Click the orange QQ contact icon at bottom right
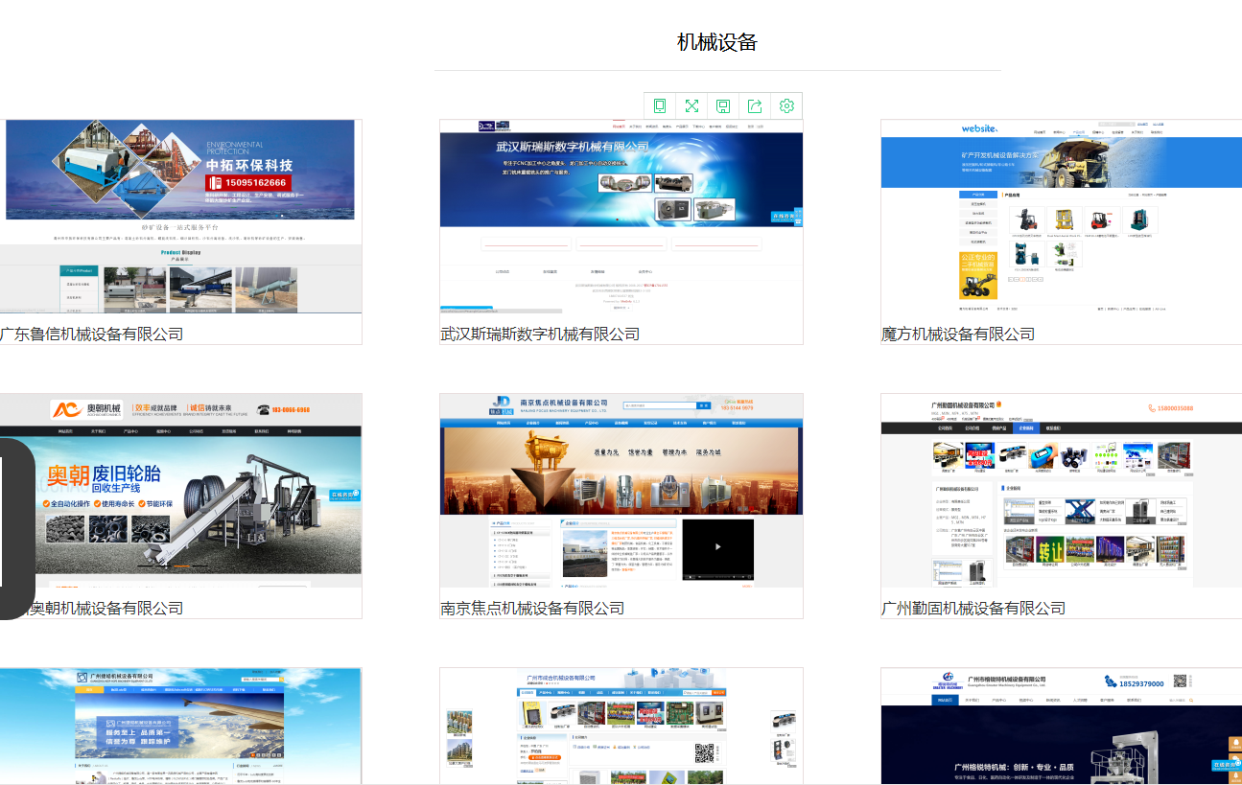The width and height of the screenshot is (1242, 785). point(1235,743)
